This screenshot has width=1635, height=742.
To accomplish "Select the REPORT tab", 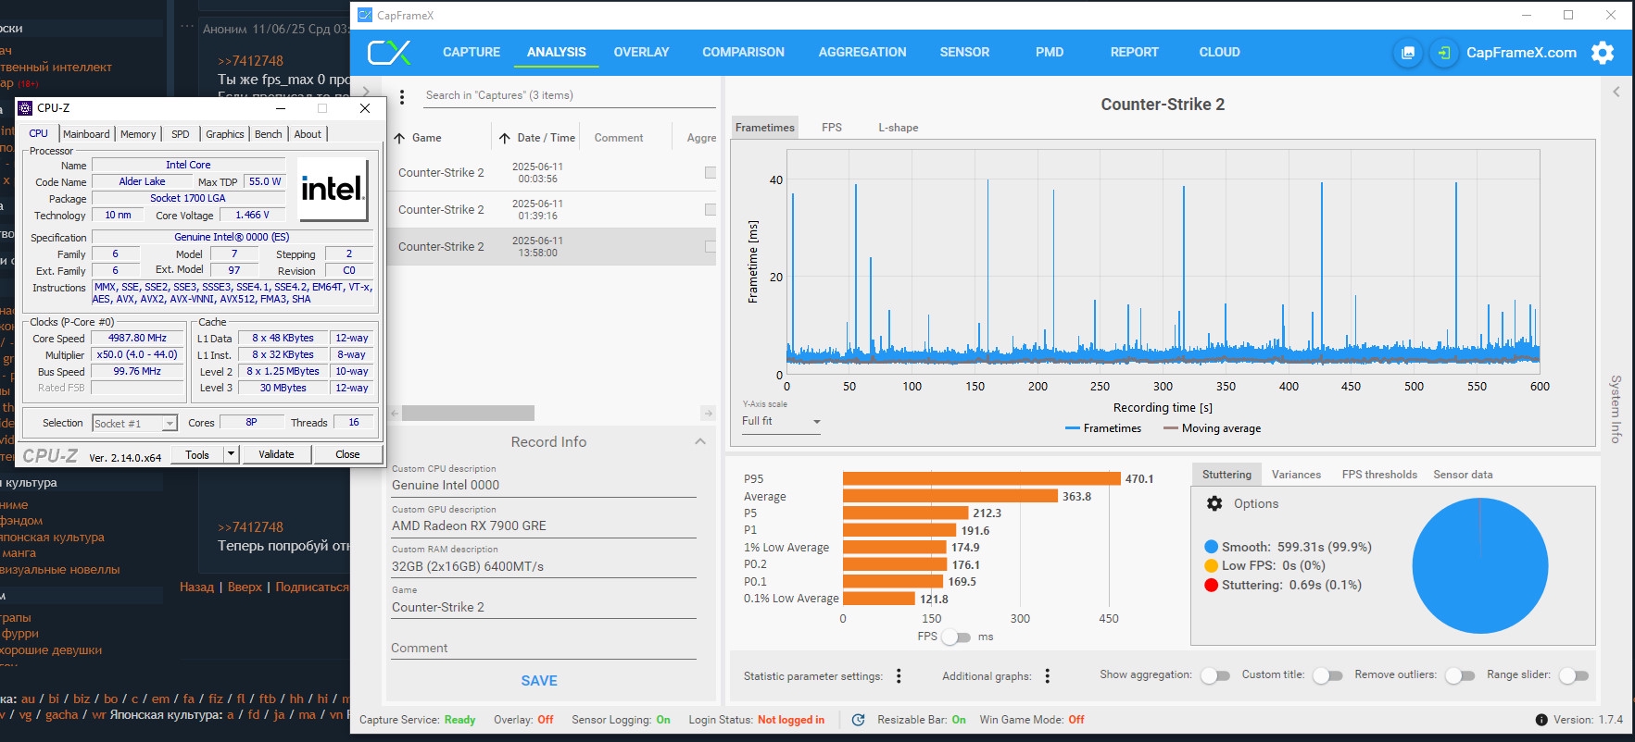I will coord(1134,53).
